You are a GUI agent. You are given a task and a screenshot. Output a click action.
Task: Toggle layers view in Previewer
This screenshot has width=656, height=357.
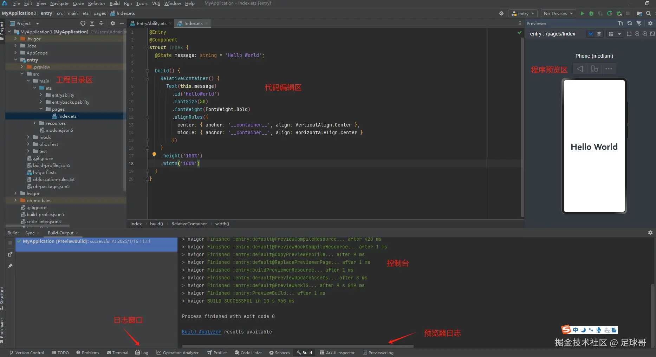[599, 34]
